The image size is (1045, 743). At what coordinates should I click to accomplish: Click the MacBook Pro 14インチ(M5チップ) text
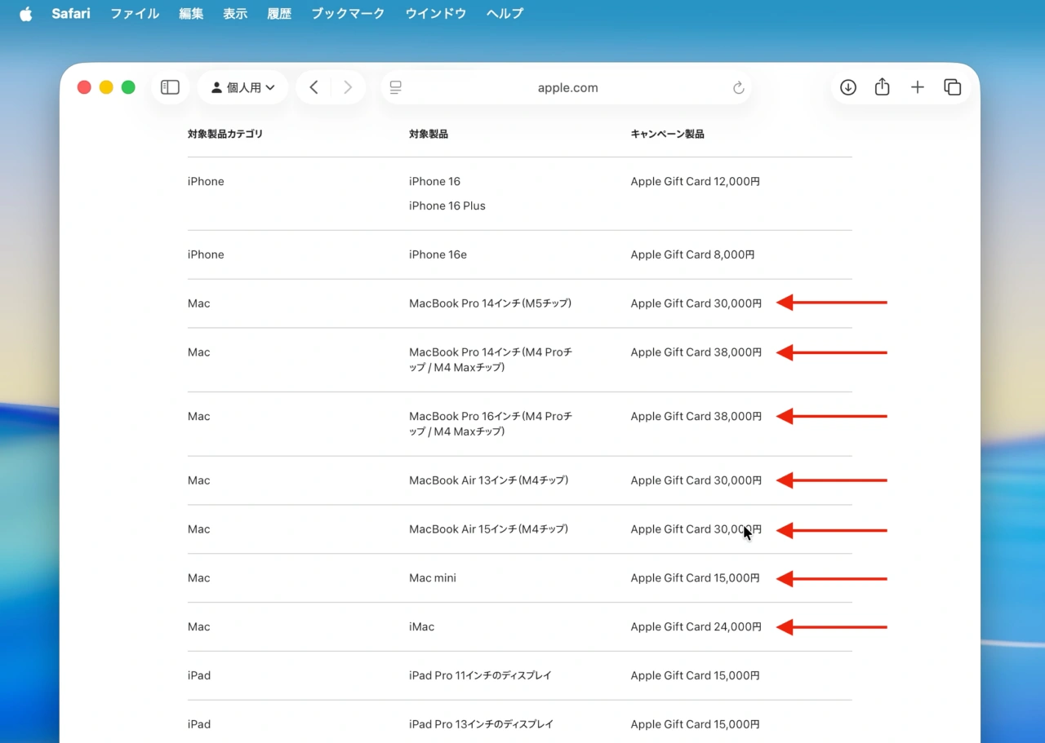click(x=490, y=303)
